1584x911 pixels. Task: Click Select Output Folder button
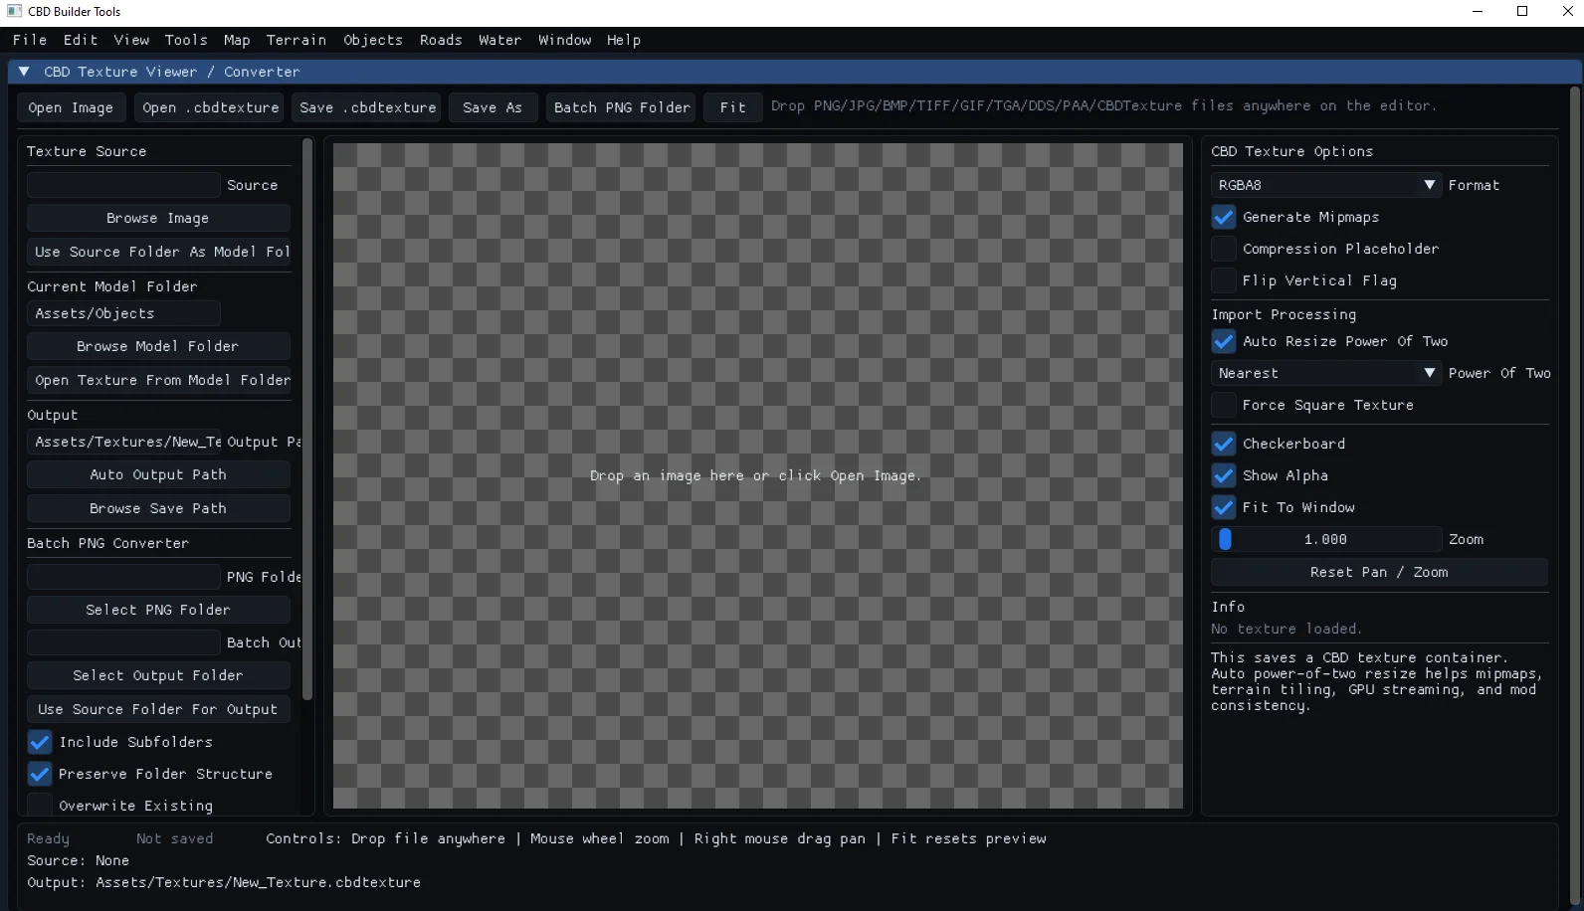(158, 675)
